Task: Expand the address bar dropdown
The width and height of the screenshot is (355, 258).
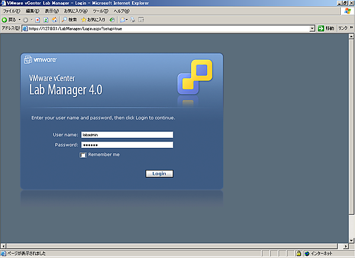Action: 312,28
